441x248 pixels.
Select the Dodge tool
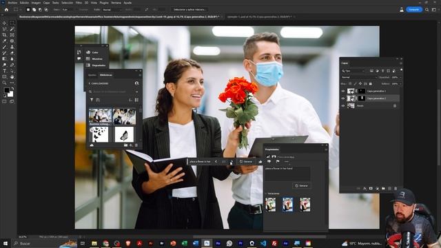coord(4,65)
